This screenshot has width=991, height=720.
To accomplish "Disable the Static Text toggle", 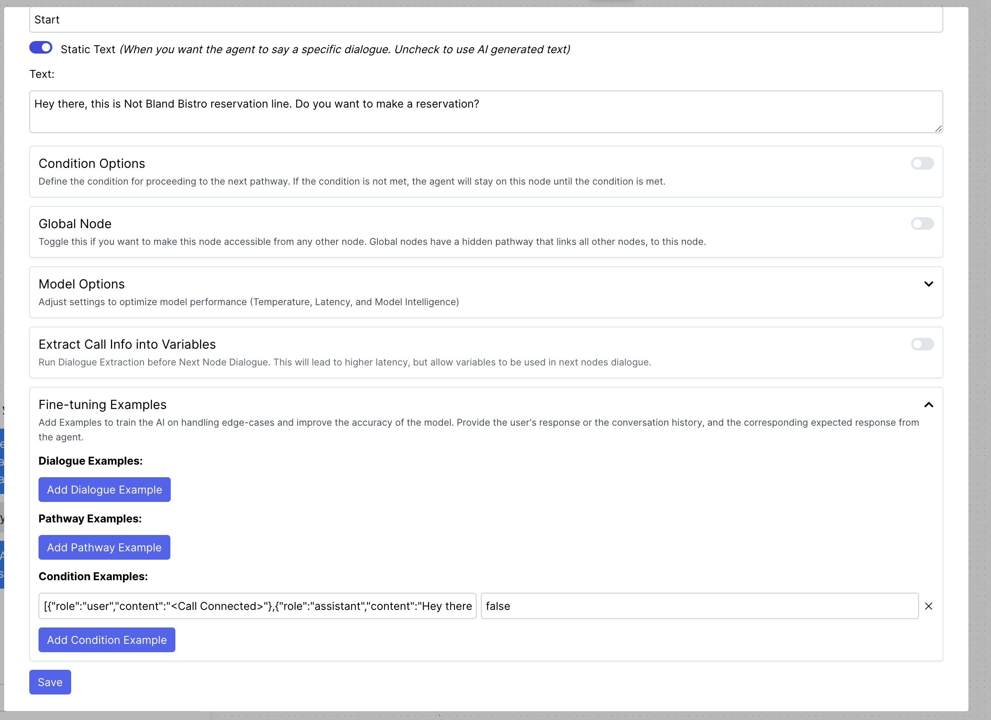I will 41,48.
